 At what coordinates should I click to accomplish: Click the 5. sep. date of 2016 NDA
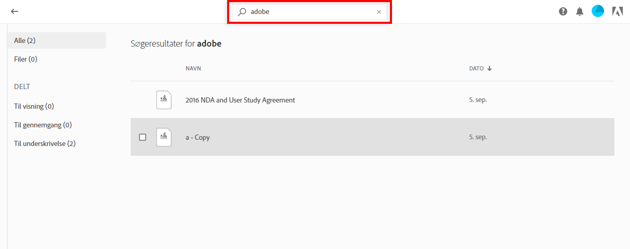pyautogui.click(x=478, y=100)
